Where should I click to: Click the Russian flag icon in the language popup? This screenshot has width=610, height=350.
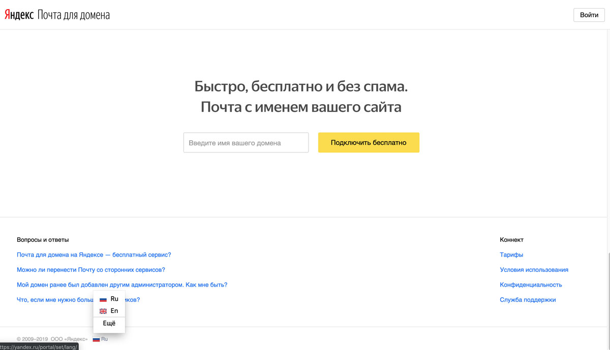(103, 299)
